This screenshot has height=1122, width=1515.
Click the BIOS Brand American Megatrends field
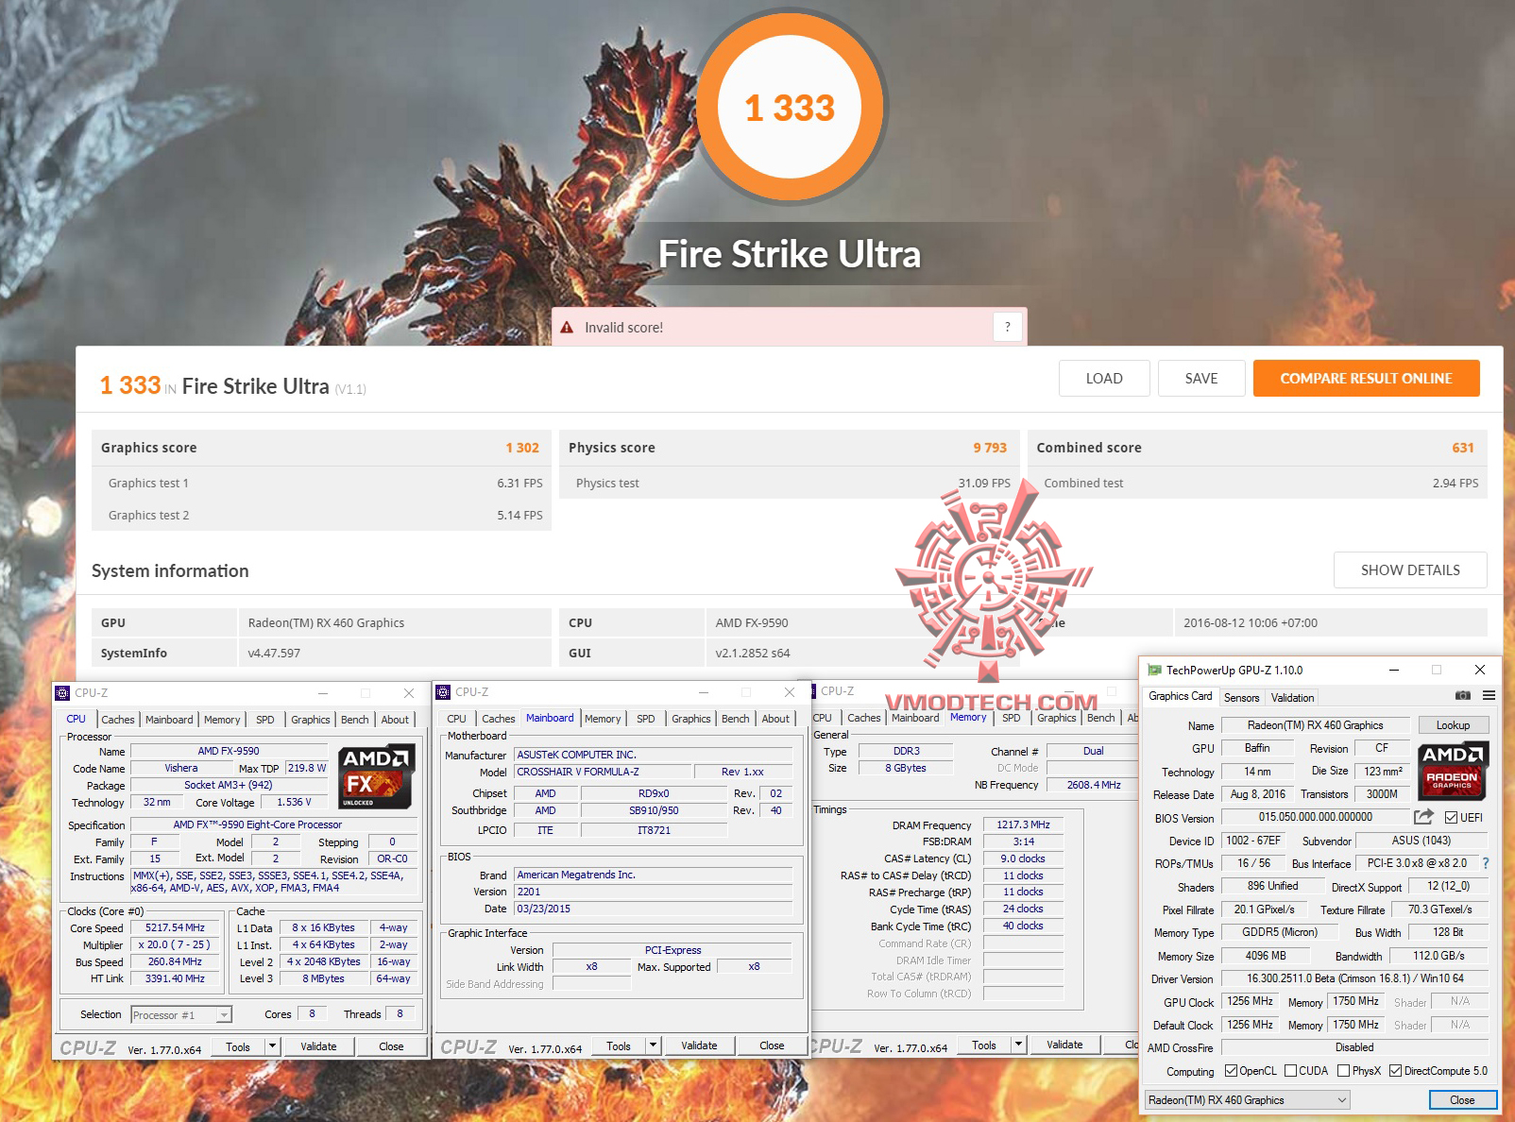653,875
